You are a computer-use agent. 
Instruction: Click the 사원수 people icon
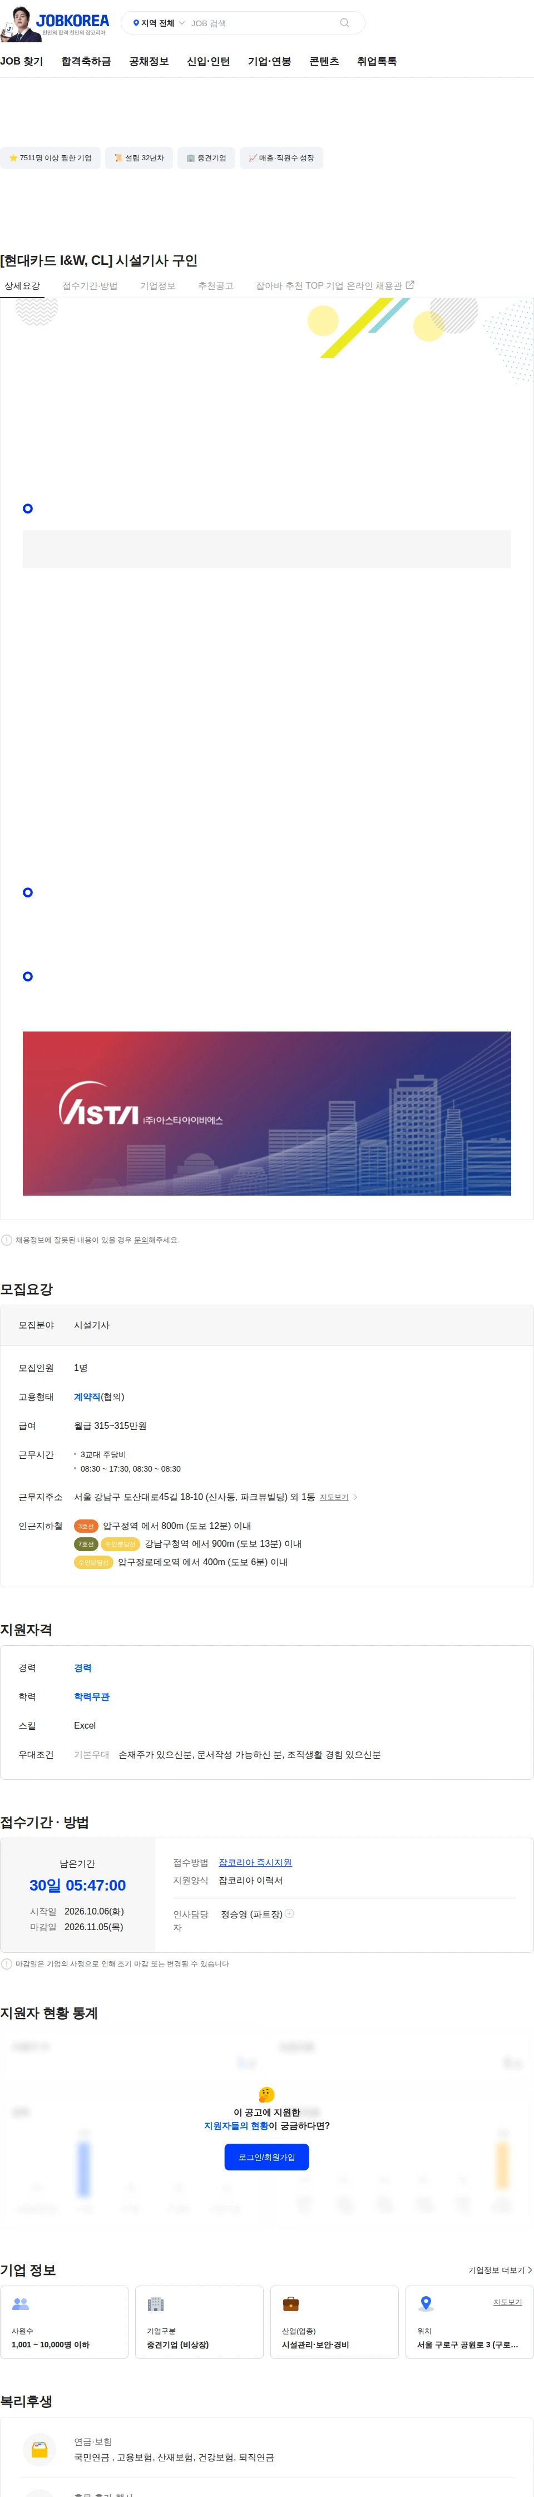click(x=21, y=2304)
